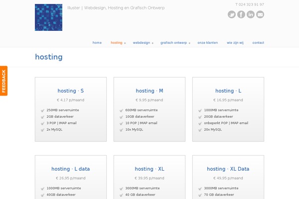The image size is (299, 199).
Task: Click the 10 POP | IMAP email feature
Action: (142, 123)
